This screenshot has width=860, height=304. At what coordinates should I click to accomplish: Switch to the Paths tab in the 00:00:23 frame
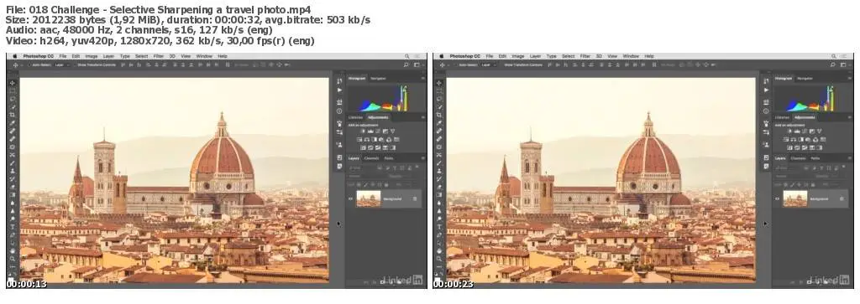(x=815, y=158)
